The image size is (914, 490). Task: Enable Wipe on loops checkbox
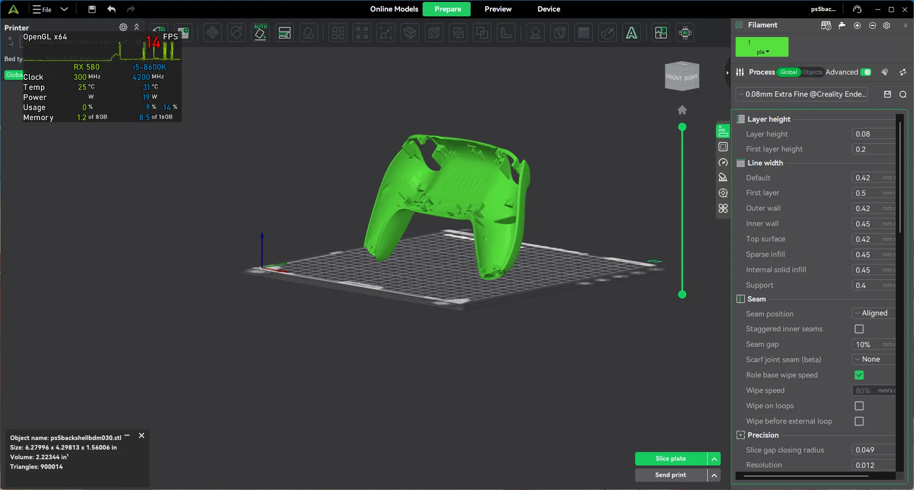pos(859,406)
